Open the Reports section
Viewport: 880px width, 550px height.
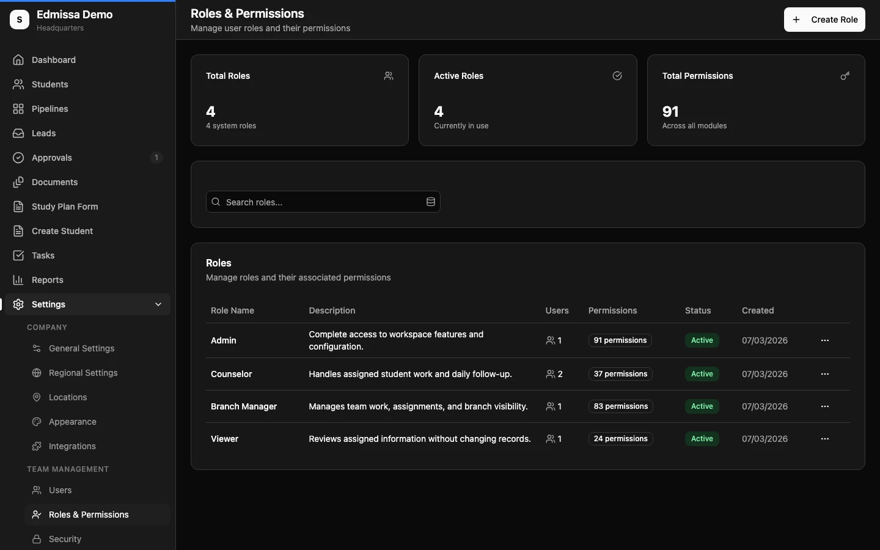[x=87, y=280]
